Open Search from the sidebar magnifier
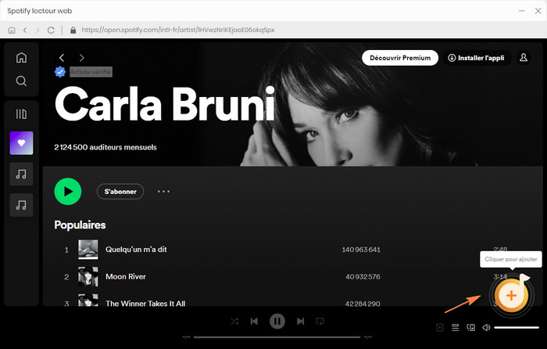 [21, 81]
